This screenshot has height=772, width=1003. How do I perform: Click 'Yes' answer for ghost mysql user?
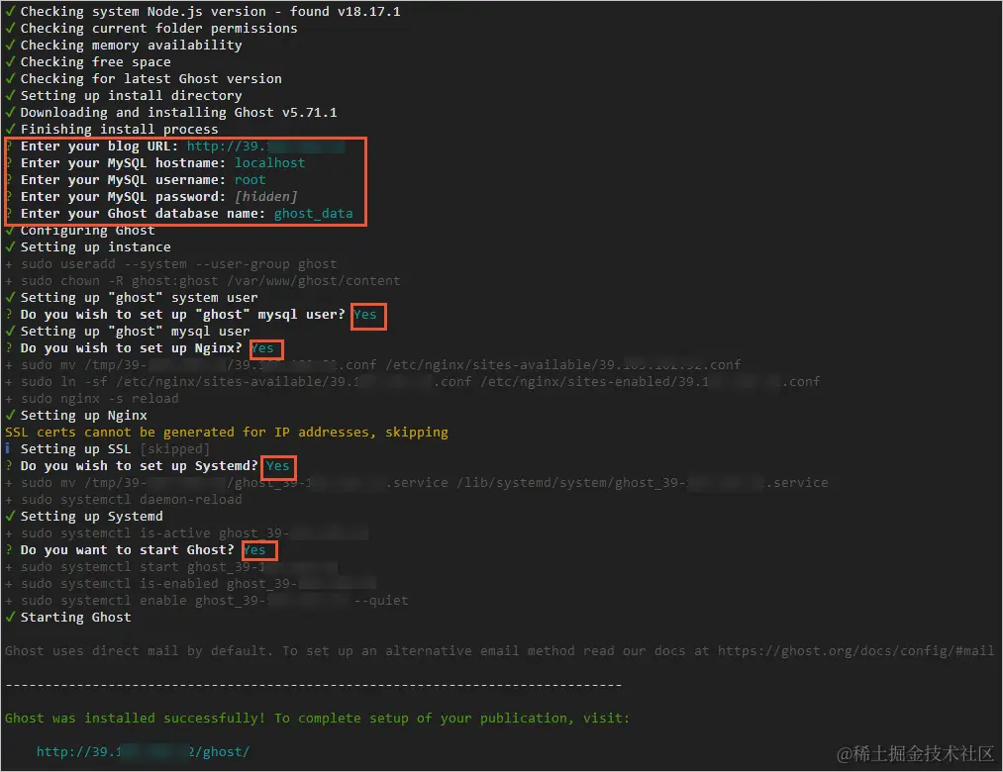(364, 315)
